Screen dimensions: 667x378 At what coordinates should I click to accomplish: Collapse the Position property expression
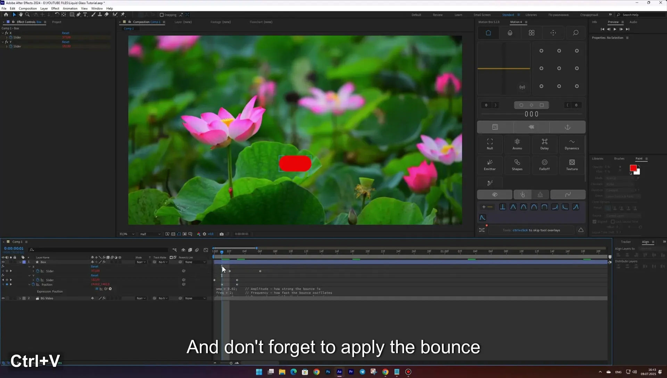[x=30, y=285]
